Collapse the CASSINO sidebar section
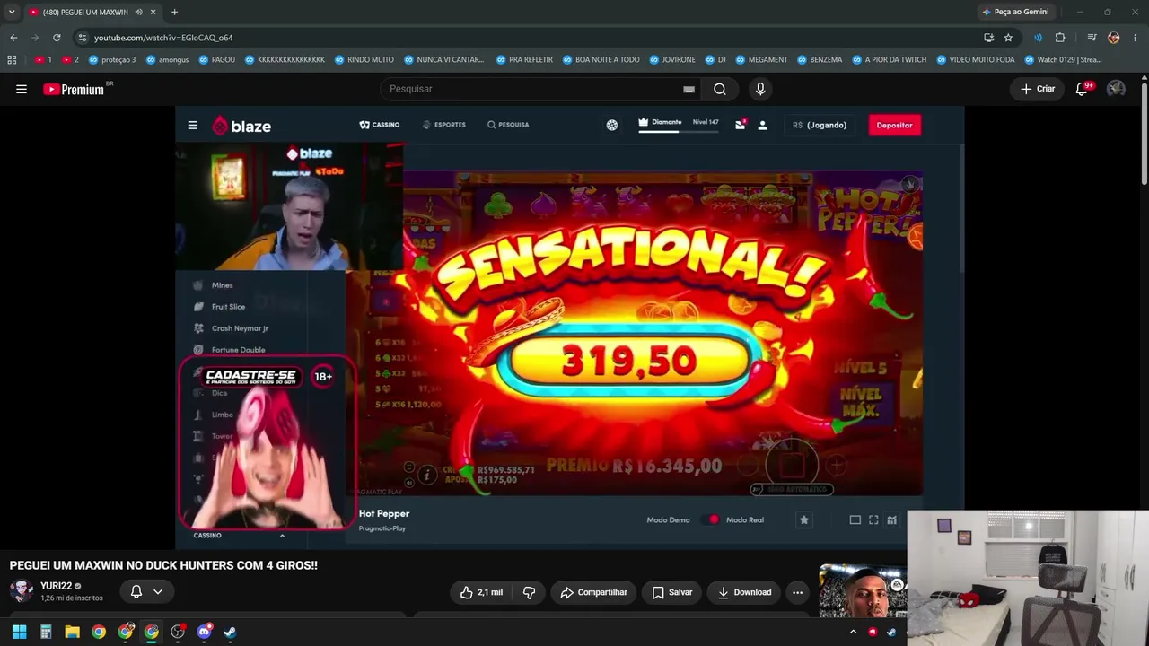 pos(282,536)
